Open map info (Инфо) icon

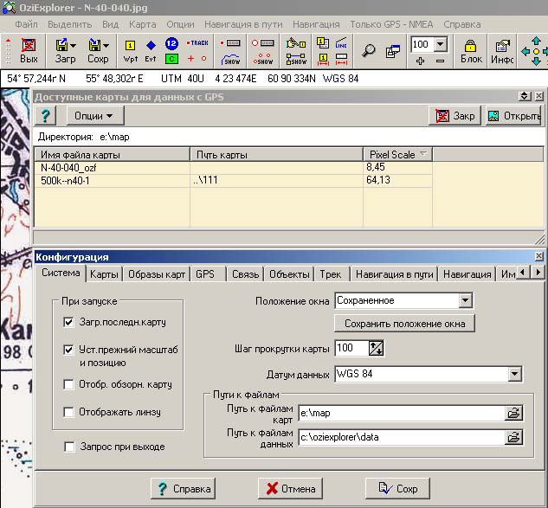click(x=503, y=50)
